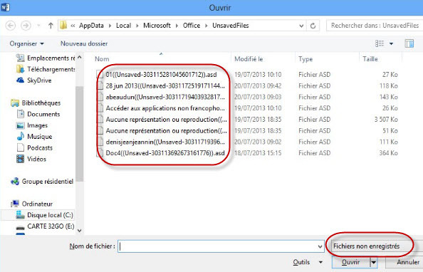Select the abeaudun unsaved file
423x272 pixels.
(165, 97)
